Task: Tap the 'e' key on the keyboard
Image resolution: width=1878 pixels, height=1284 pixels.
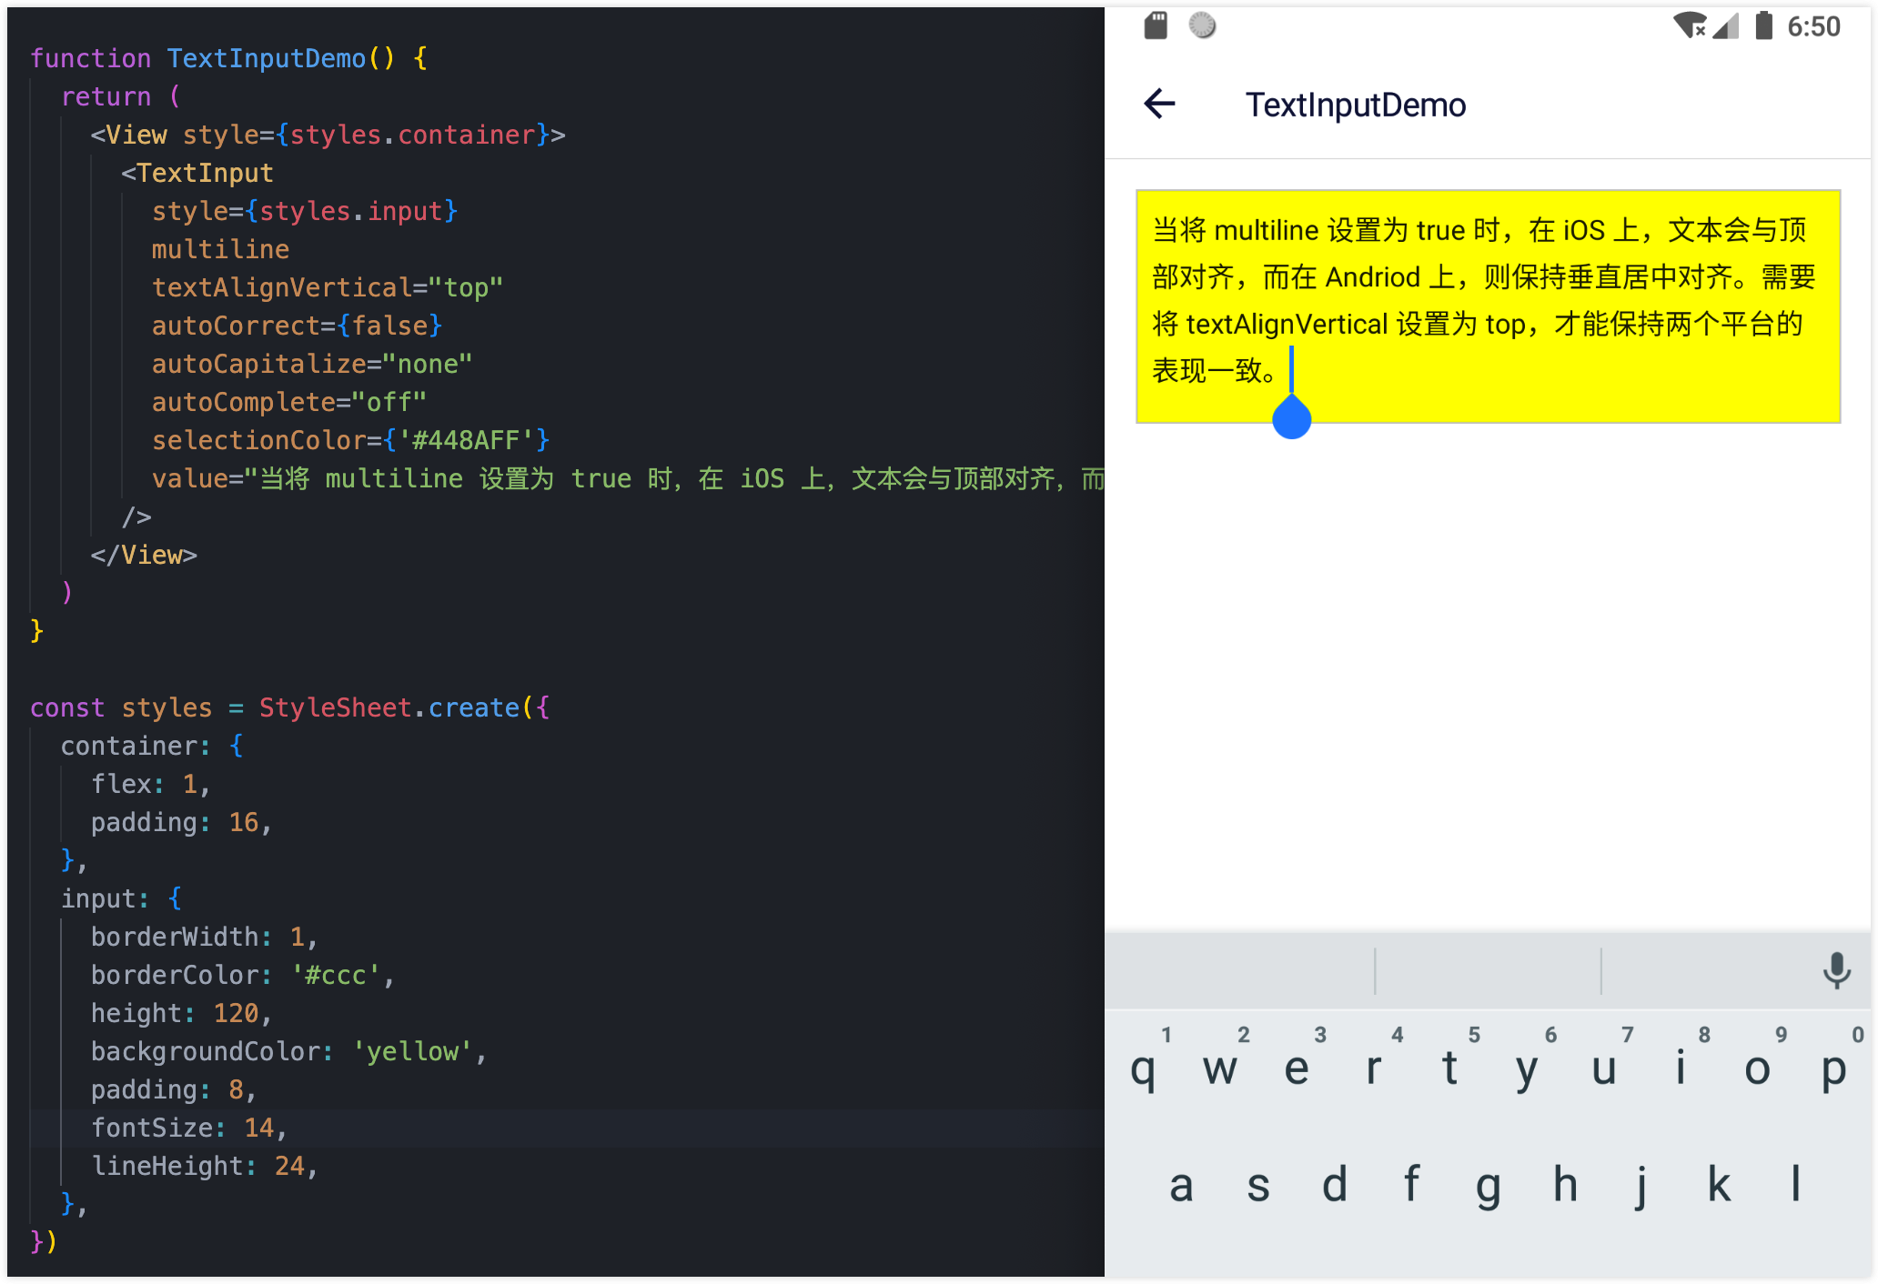Action: (1297, 1066)
